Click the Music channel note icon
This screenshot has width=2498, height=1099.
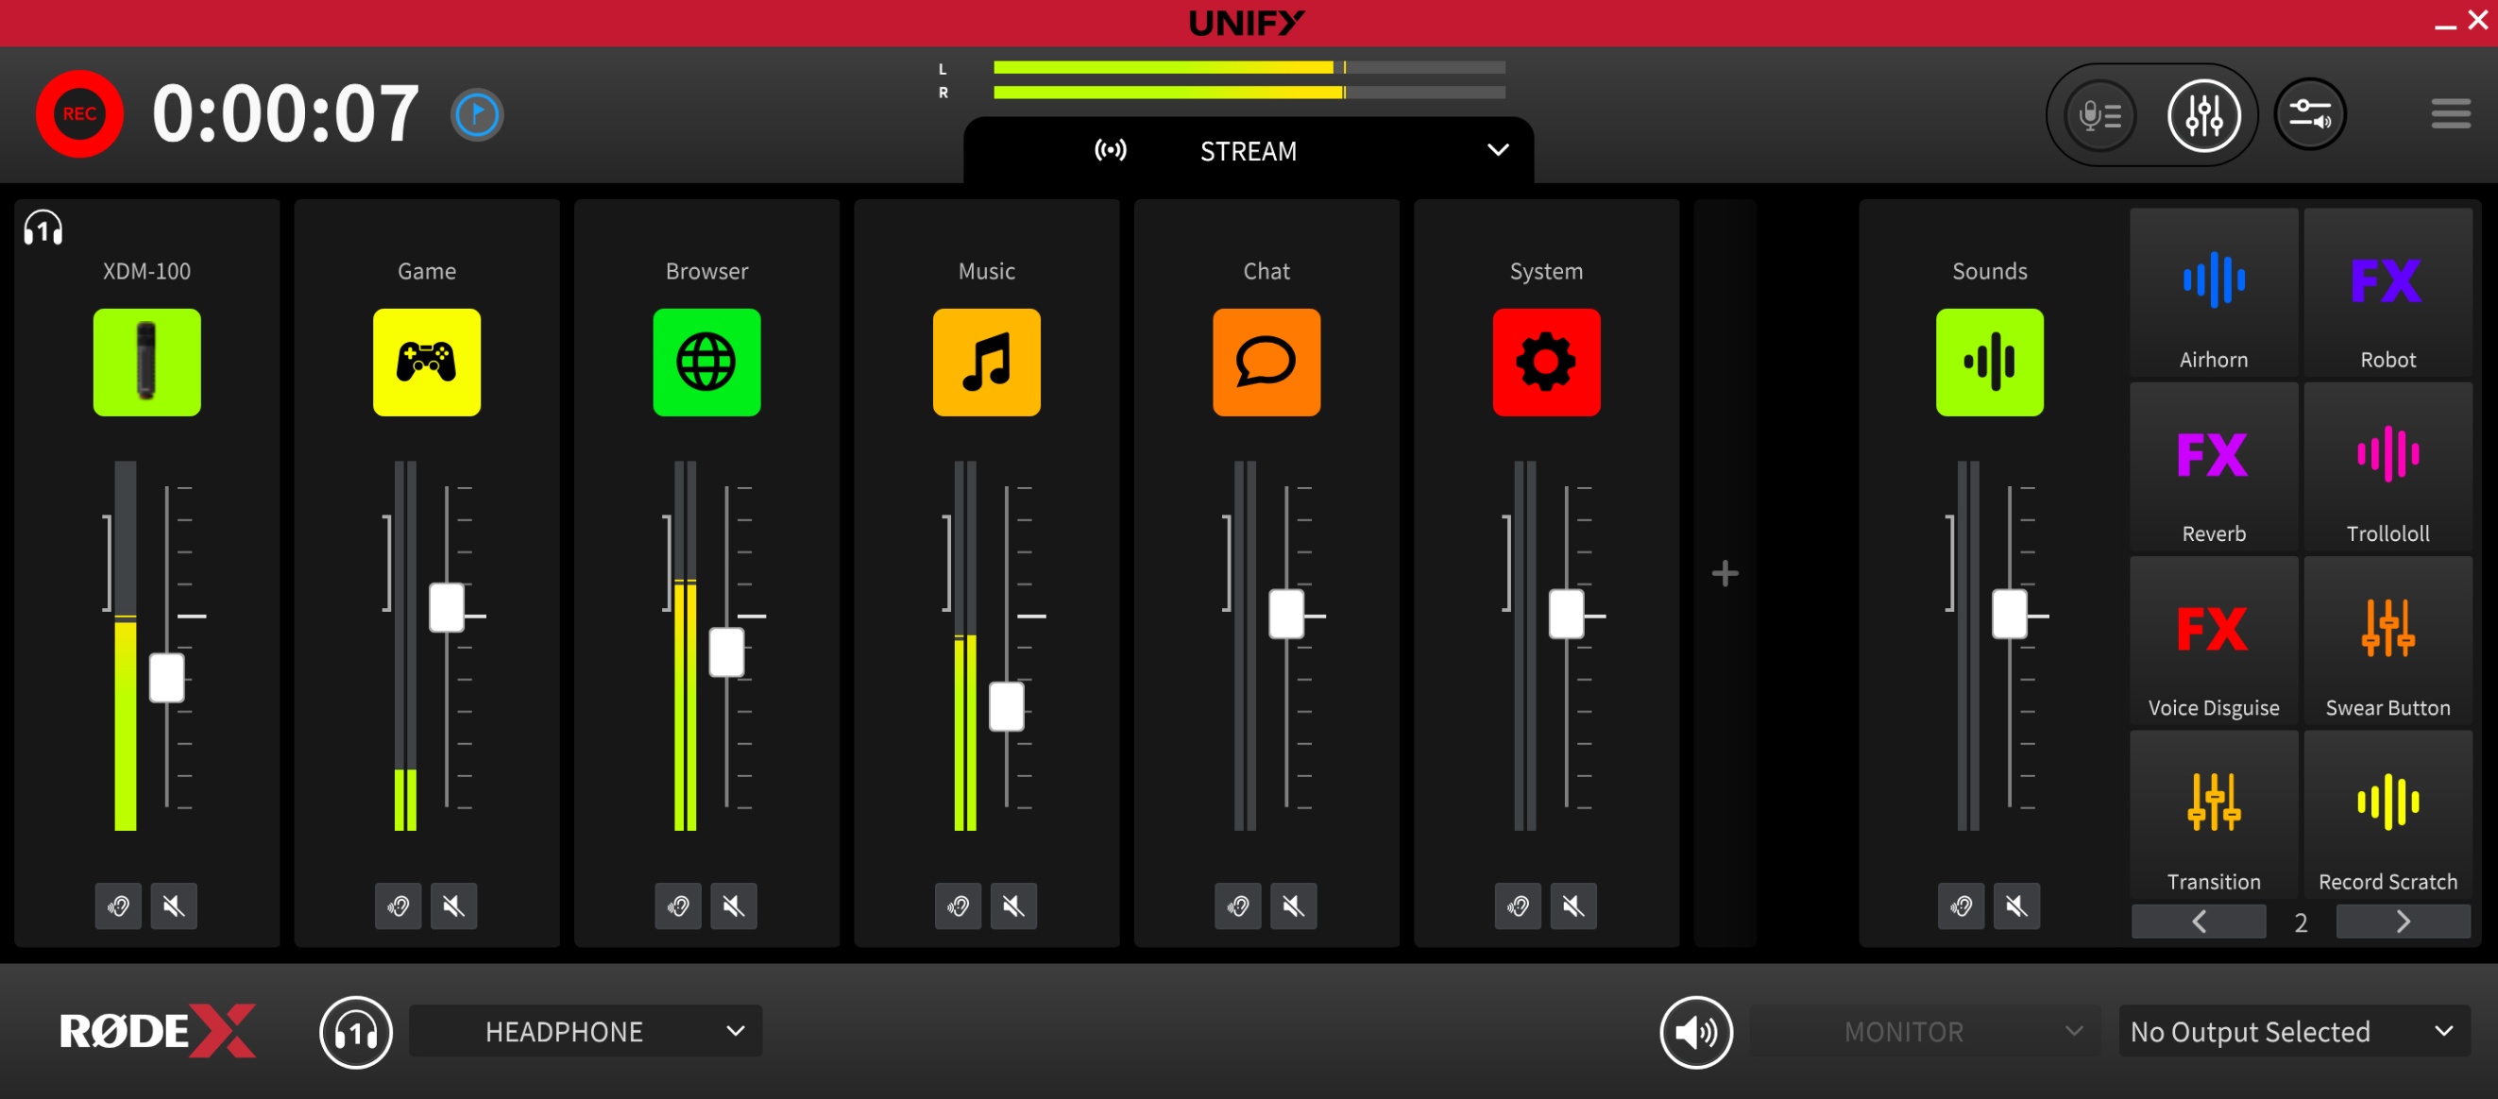pyautogui.click(x=986, y=363)
